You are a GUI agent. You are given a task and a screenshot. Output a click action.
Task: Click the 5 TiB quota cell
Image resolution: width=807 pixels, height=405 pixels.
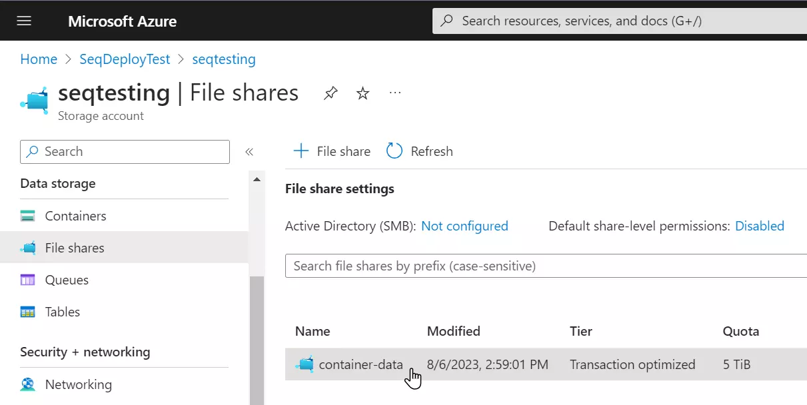pos(738,364)
